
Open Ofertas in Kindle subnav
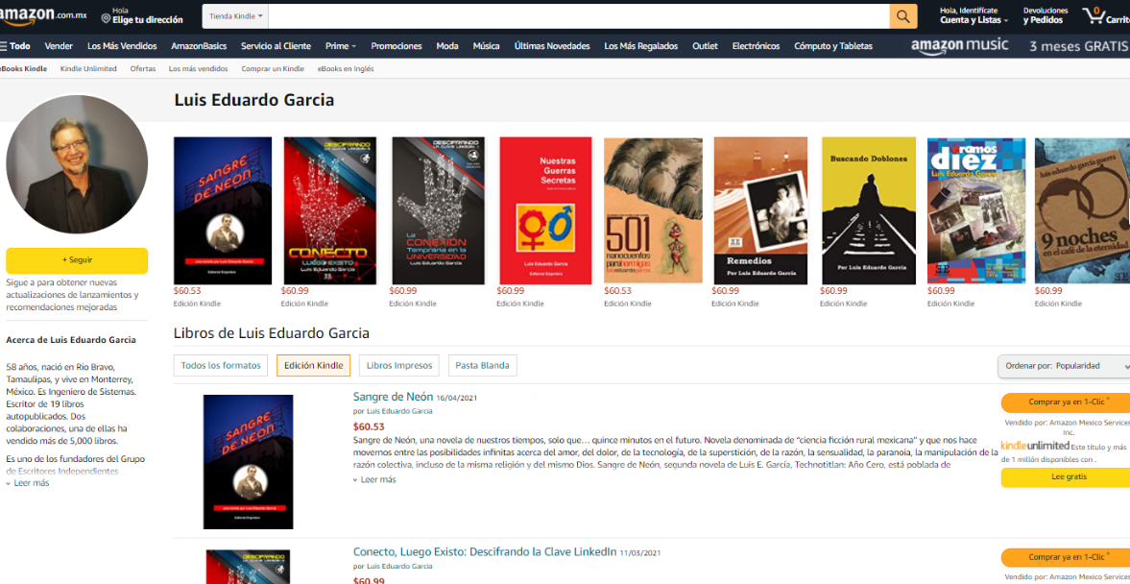click(143, 69)
